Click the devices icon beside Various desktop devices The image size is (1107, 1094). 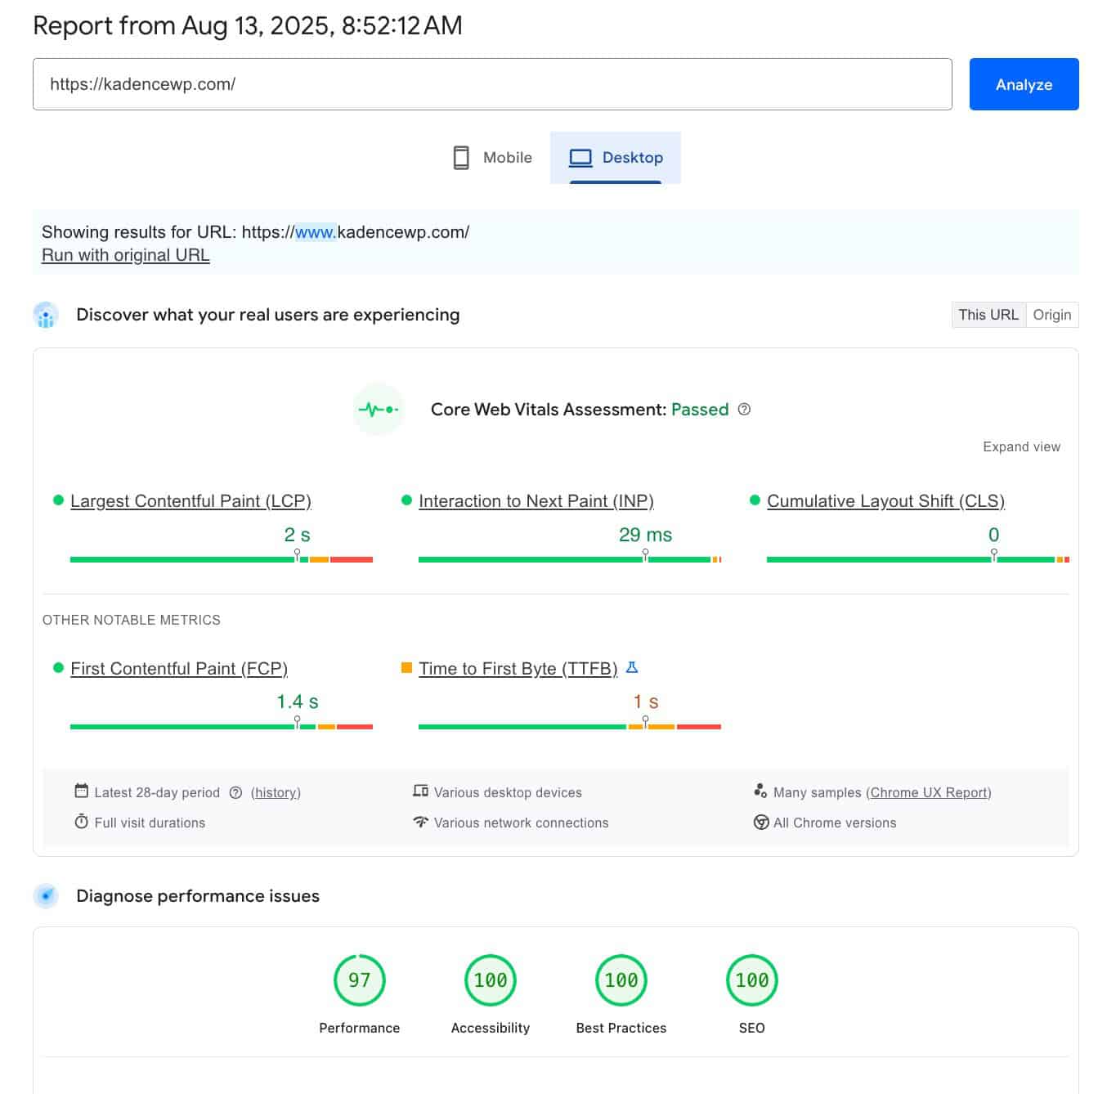coord(420,791)
